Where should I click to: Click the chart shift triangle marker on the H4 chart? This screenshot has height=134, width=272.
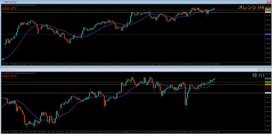point(217,5)
